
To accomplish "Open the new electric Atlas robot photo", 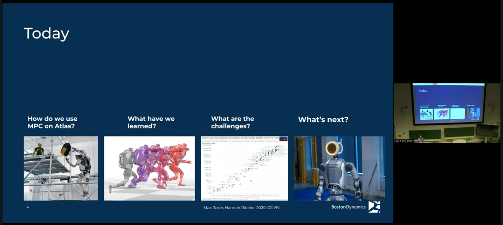I will (340, 168).
